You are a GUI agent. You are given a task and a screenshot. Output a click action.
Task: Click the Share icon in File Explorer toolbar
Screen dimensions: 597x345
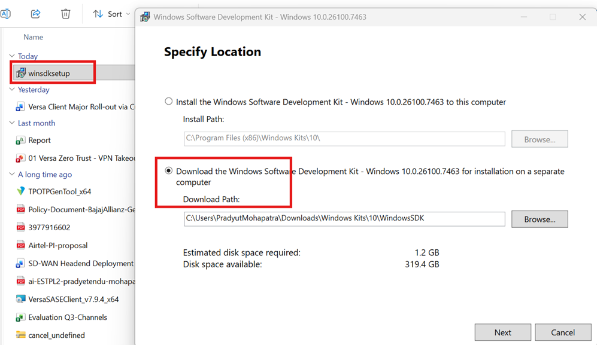(x=35, y=14)
